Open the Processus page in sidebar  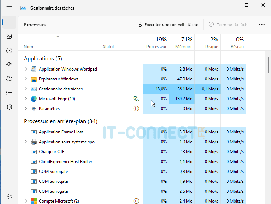pyautogui.click(x=9, y=22)
